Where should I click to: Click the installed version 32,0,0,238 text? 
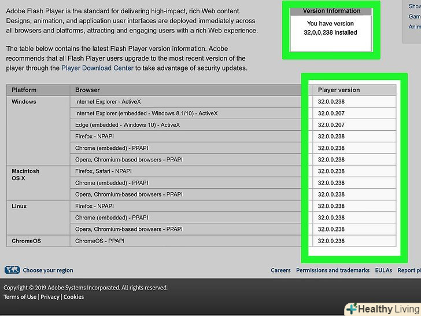coord(331,32)
